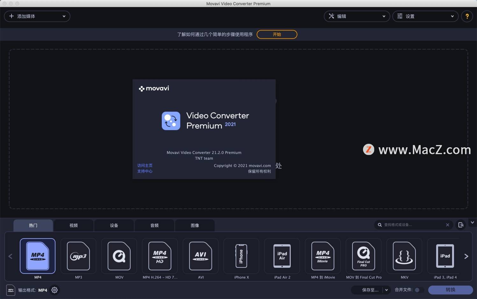Image resolution: width=477 pixels, height=299 pixels.
Task: Click the 保存至 save to button
Action: (367, 290)
